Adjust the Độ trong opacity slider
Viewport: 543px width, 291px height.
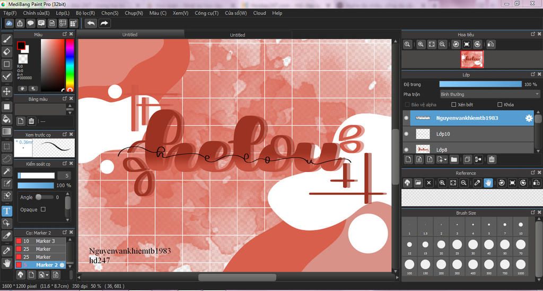480,84
